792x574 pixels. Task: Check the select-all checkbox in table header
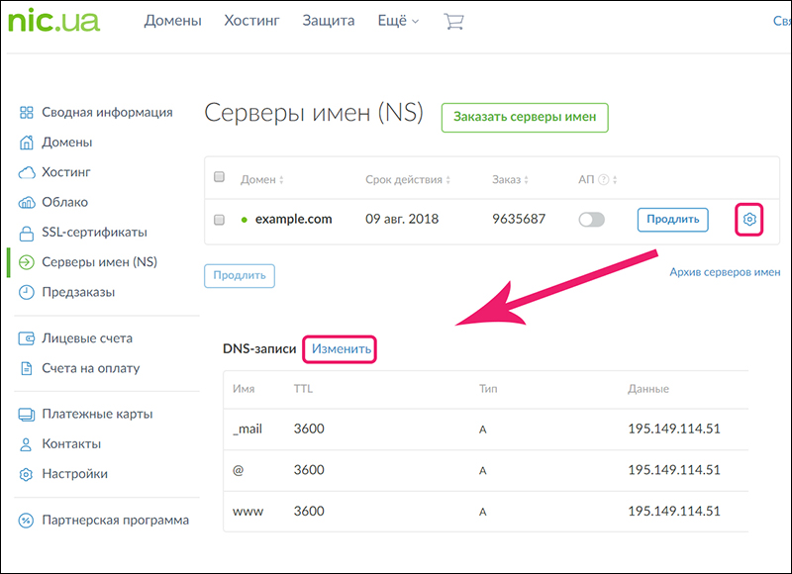coord(220,178)
